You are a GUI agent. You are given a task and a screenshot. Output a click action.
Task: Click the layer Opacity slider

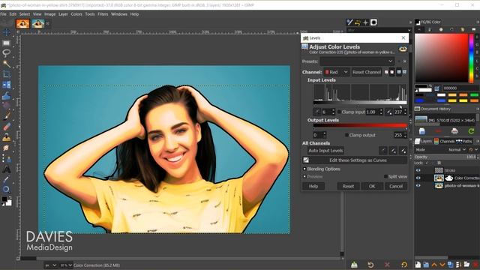click(446, 157)
